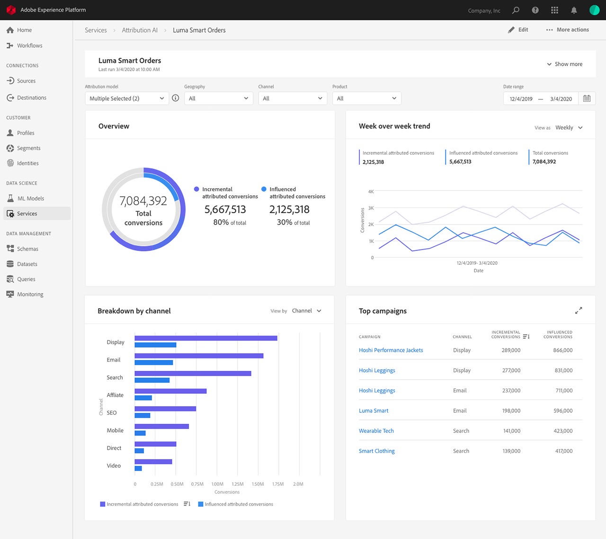Open the Product filter dropdown

[x=366, y=98]
